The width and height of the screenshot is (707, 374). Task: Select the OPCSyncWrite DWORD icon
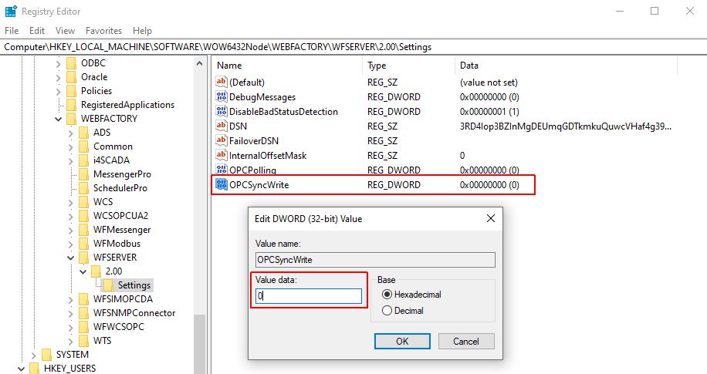click(221, 184)
